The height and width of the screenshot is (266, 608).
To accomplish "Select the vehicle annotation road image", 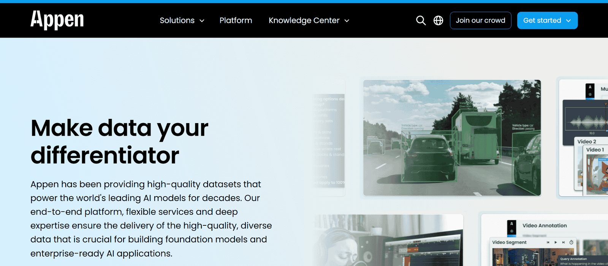I will (452, 138).
